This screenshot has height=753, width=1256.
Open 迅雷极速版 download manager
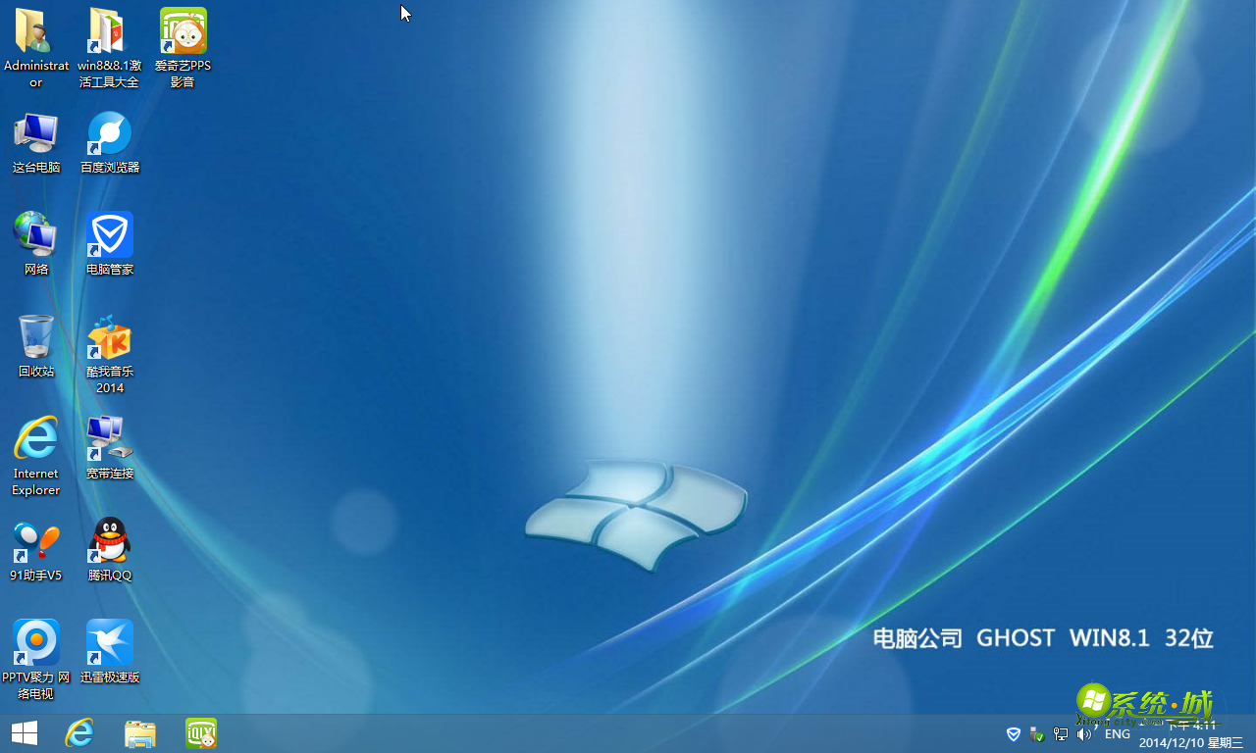[x=109, y=642]
